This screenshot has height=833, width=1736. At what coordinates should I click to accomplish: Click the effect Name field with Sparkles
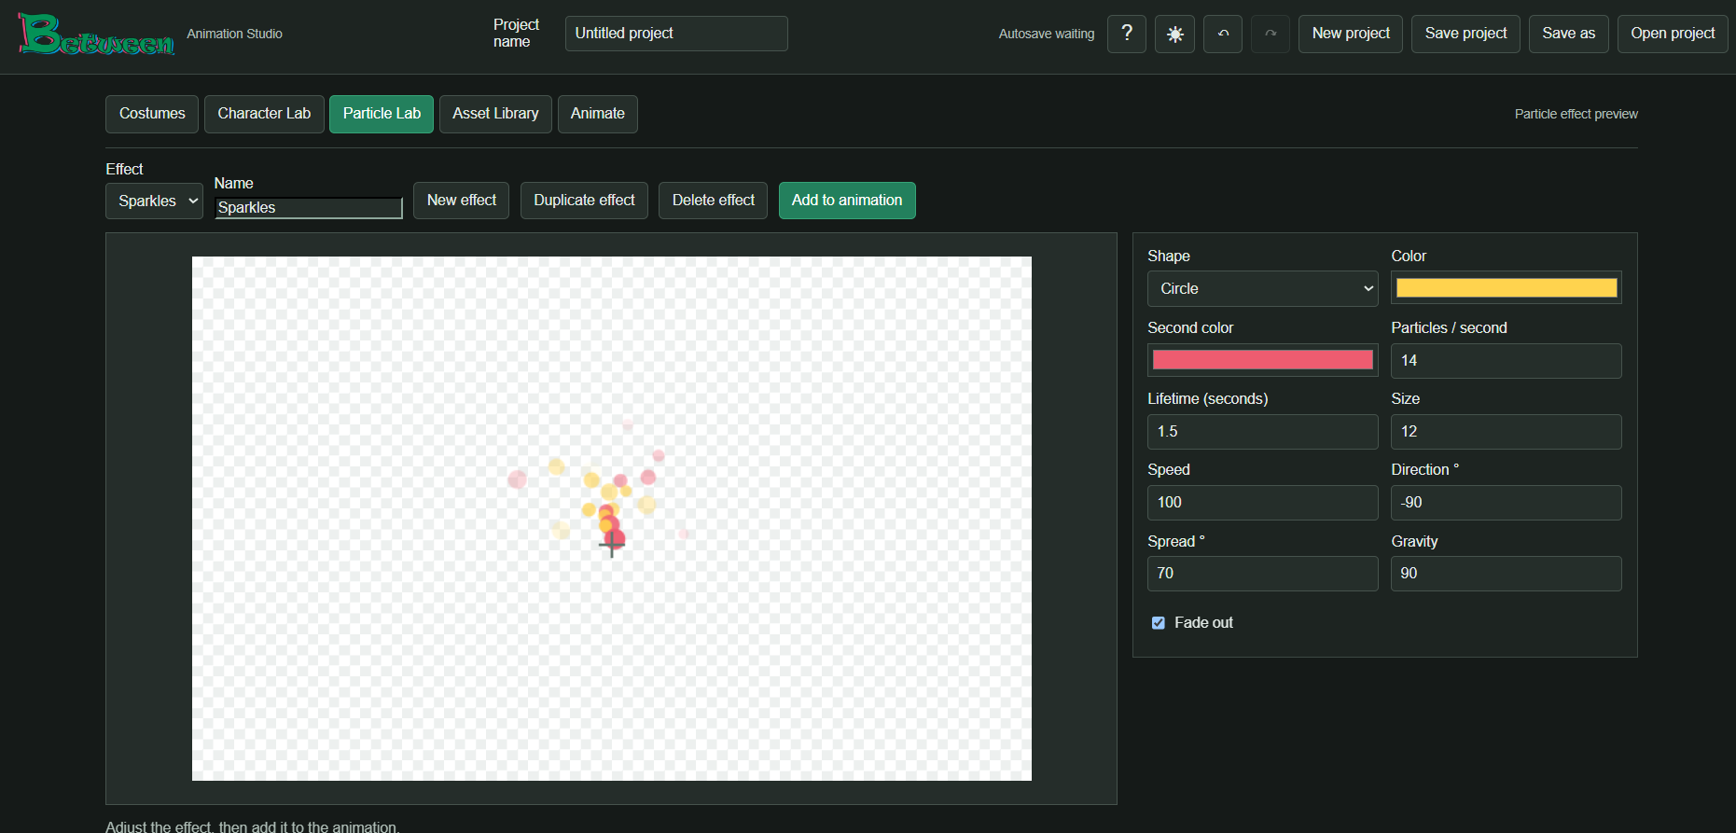pyautogui.click(x=309, y=208)
